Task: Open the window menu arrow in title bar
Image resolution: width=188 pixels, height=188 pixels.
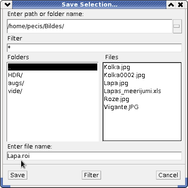Action: [8, 5]
